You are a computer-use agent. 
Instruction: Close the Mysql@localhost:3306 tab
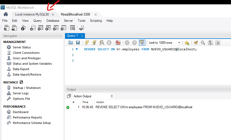[x=96, y=14]
